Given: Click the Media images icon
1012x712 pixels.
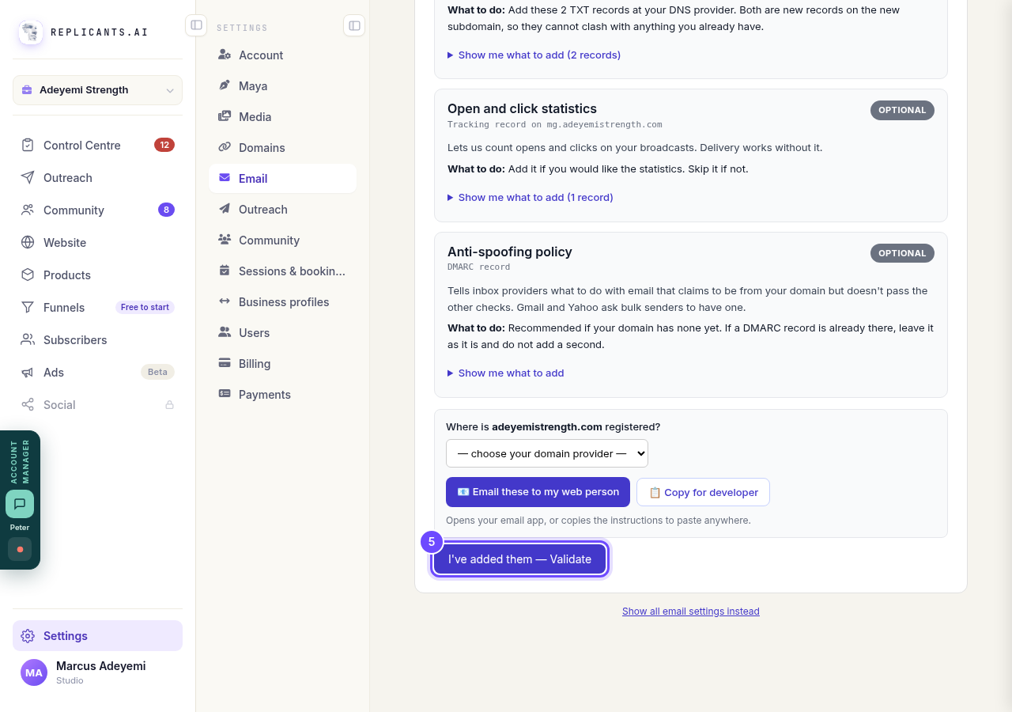Looking at the screenshot, I should (225, 116).
